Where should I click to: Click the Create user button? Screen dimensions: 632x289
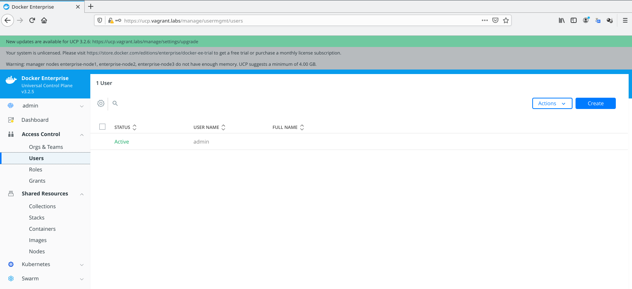click(x=595, y=103)
